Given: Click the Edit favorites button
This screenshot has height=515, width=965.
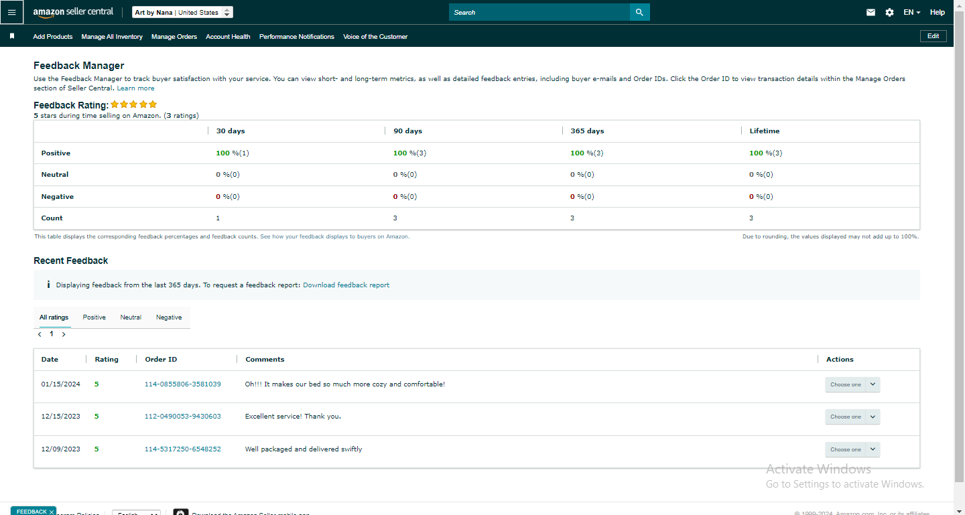Looking at the screenshot, I should [x=933, y=36].
